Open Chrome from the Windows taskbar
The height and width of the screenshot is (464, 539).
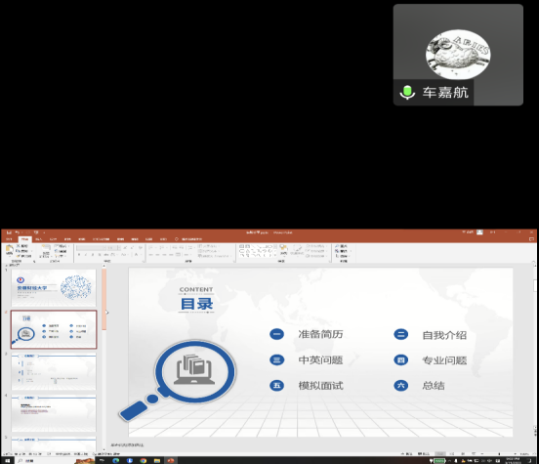(144, 460)
